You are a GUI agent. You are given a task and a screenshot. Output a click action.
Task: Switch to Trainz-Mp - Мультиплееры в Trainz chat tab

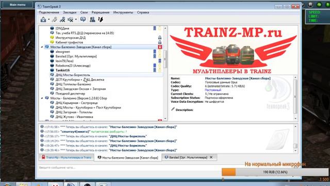[x=67, y=157]
